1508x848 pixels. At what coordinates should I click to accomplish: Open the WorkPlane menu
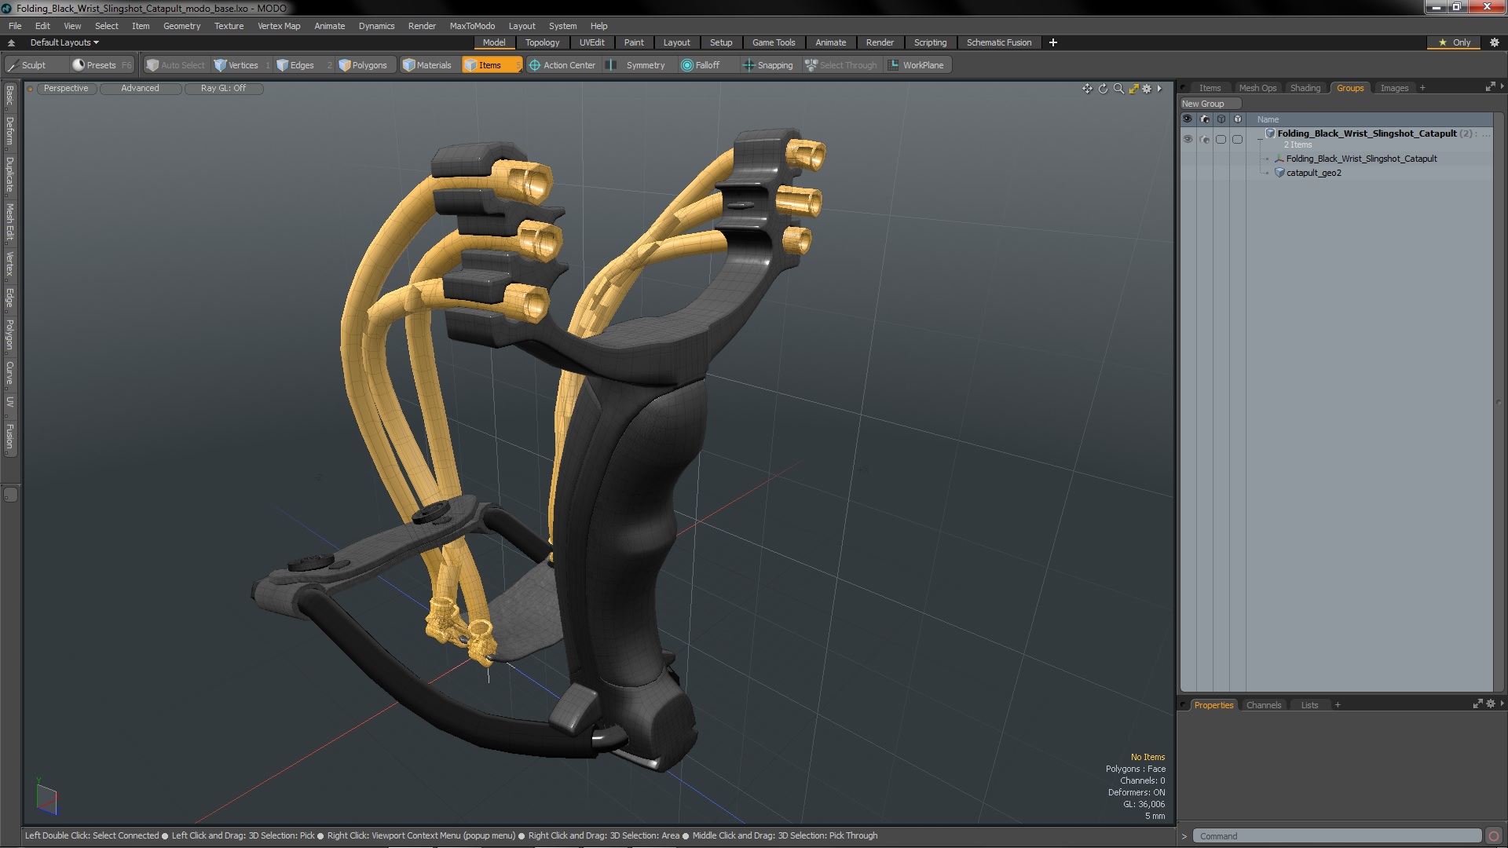pyautogui.click(x=917, y=65)
